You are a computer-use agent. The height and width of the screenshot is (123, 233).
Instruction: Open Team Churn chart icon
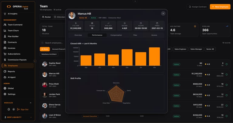(x=5, y=31)
